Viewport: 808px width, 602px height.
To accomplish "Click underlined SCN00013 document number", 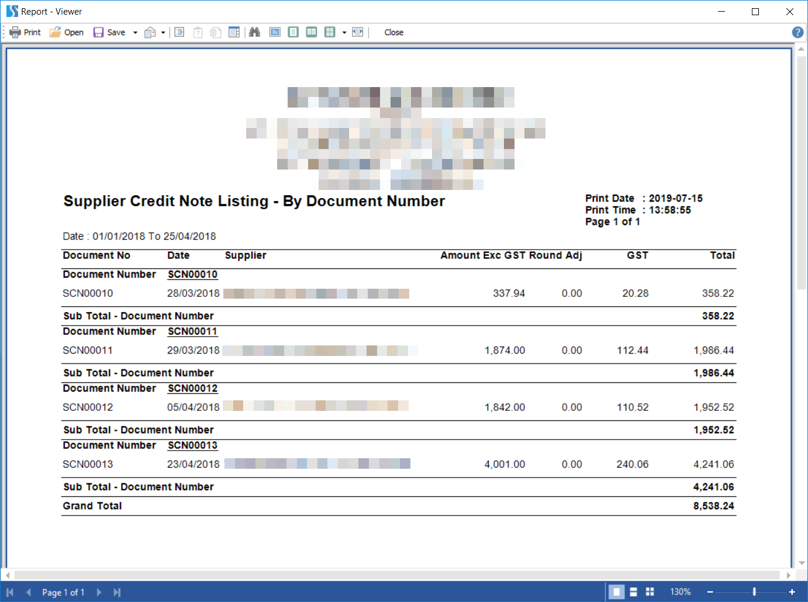I will tap(192, 445).
